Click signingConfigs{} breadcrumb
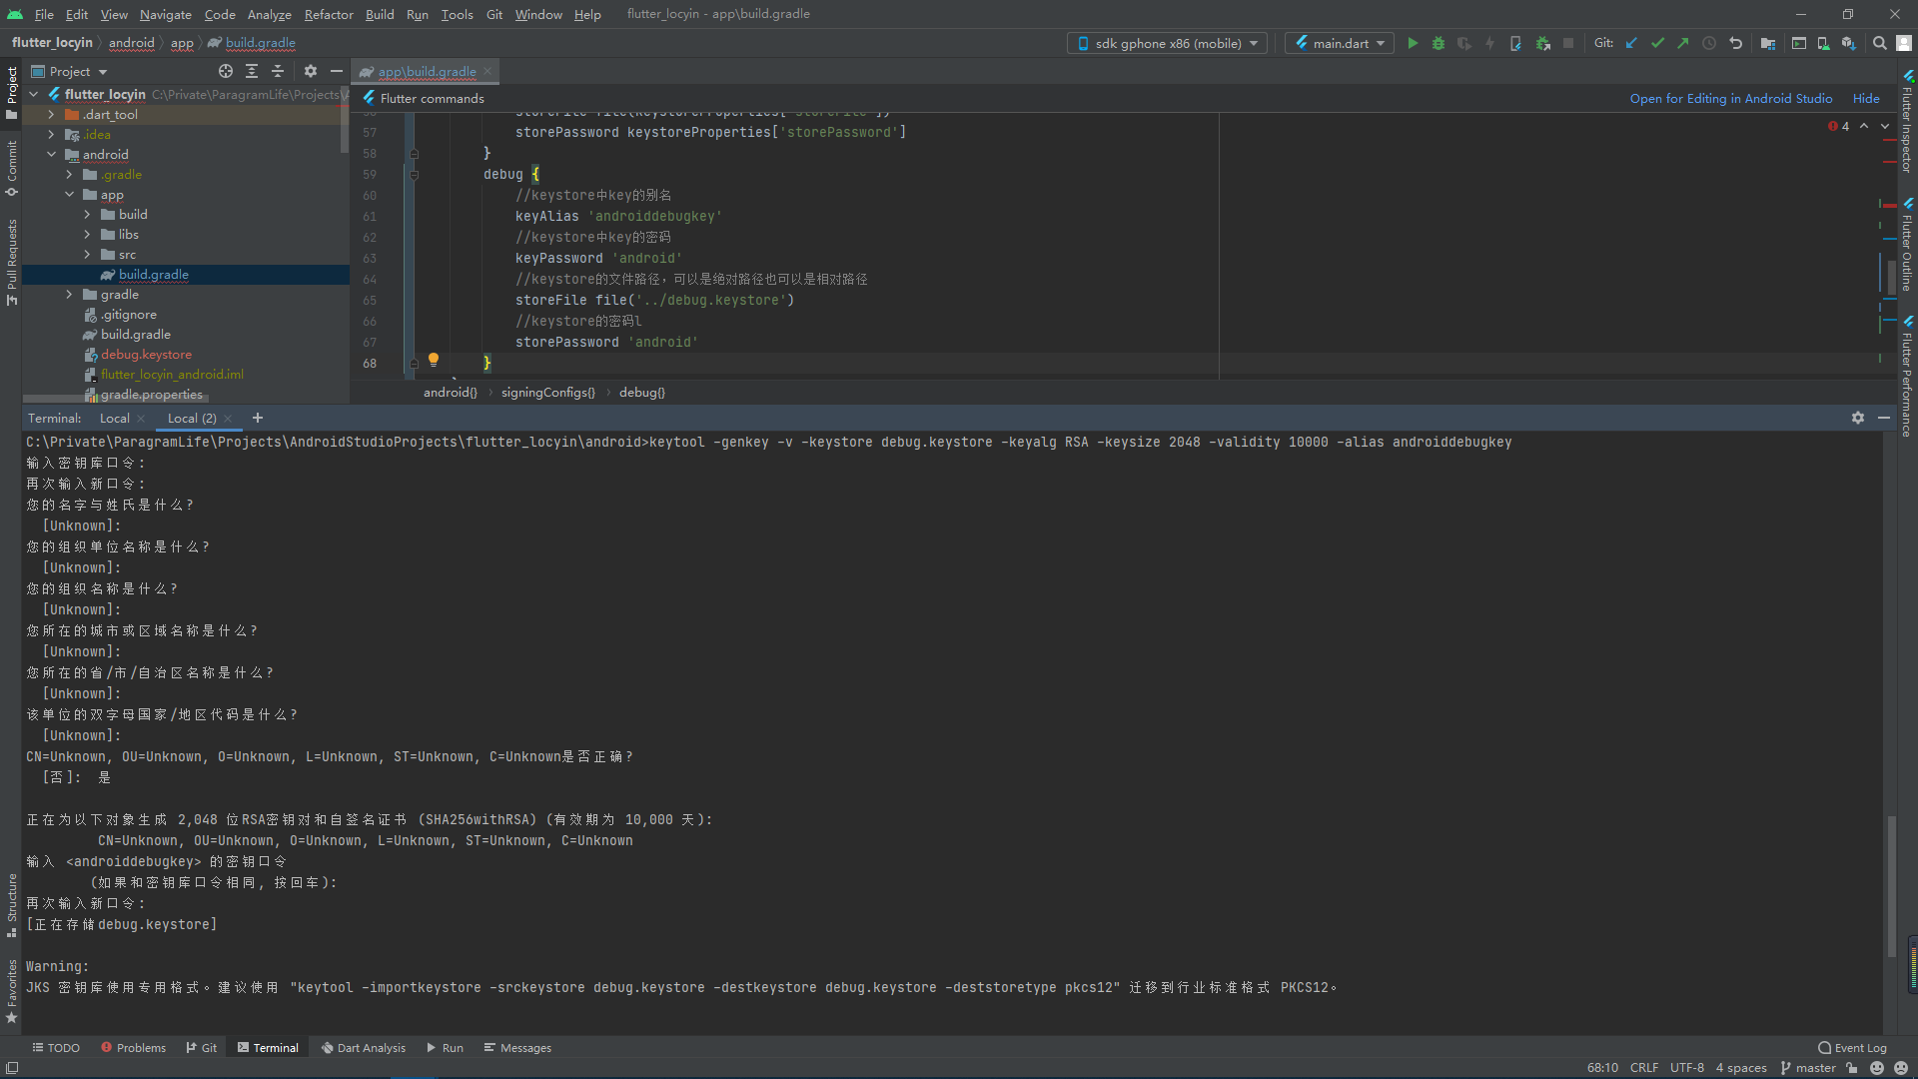Image resolution: width=1918 pixels, height=1079 pixels. (547, 392)
